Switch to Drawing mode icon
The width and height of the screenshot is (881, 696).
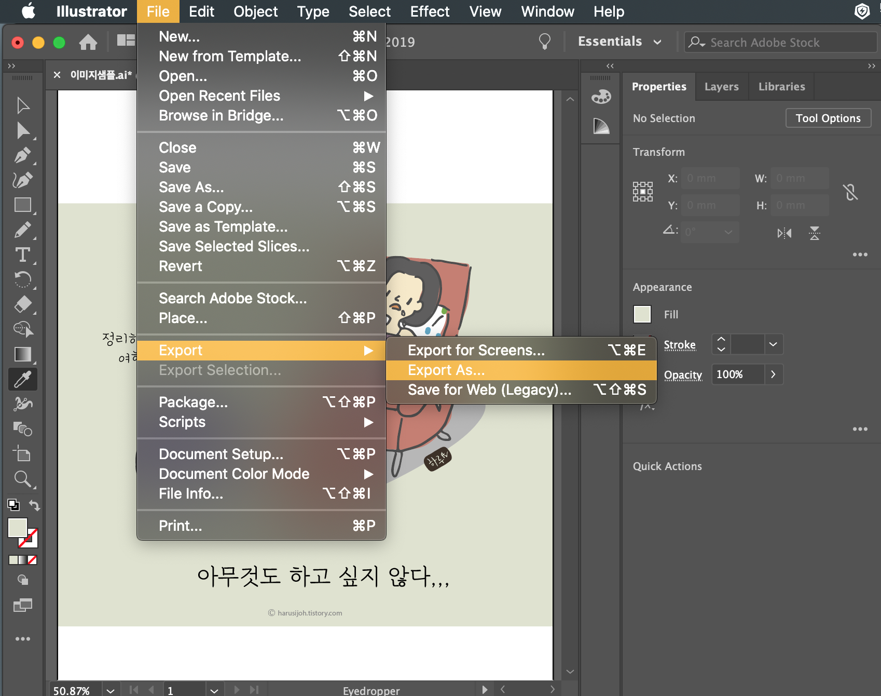pyautogui.click(x=23, y=580)
